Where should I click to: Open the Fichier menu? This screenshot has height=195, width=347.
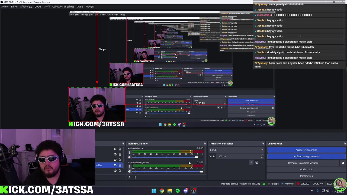point(5,6)
